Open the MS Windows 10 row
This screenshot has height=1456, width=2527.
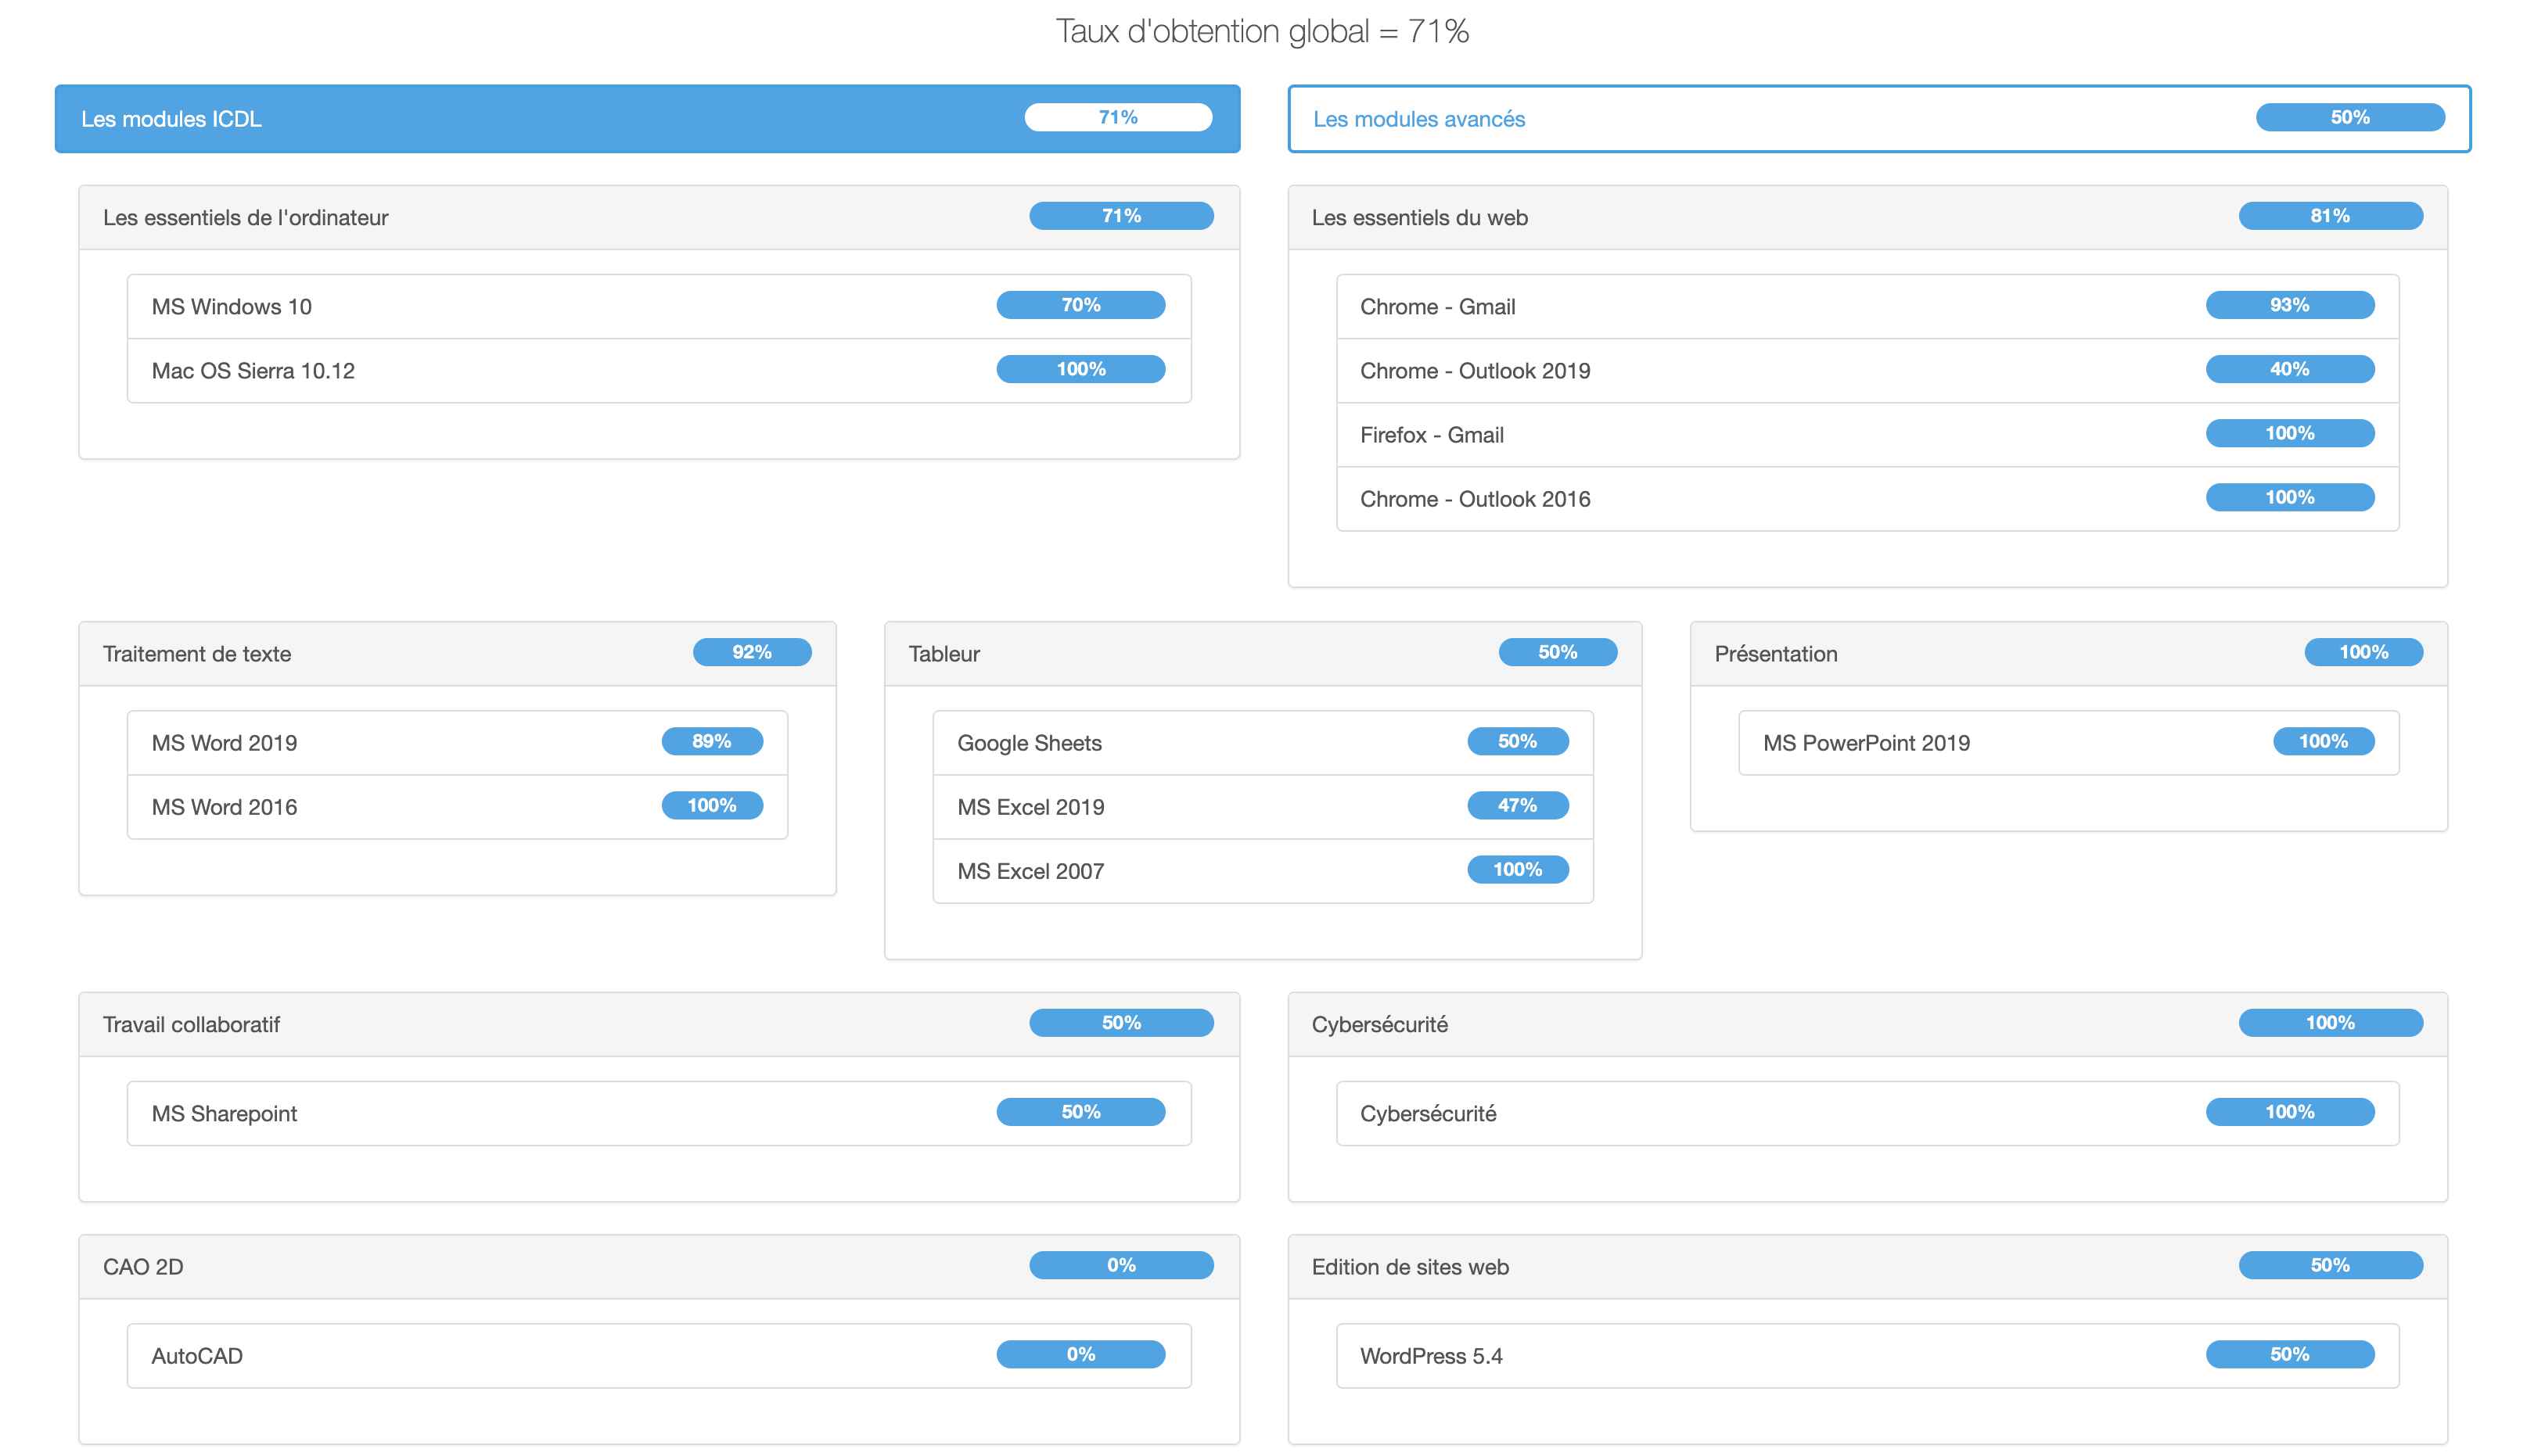click(x=658, y=306)
